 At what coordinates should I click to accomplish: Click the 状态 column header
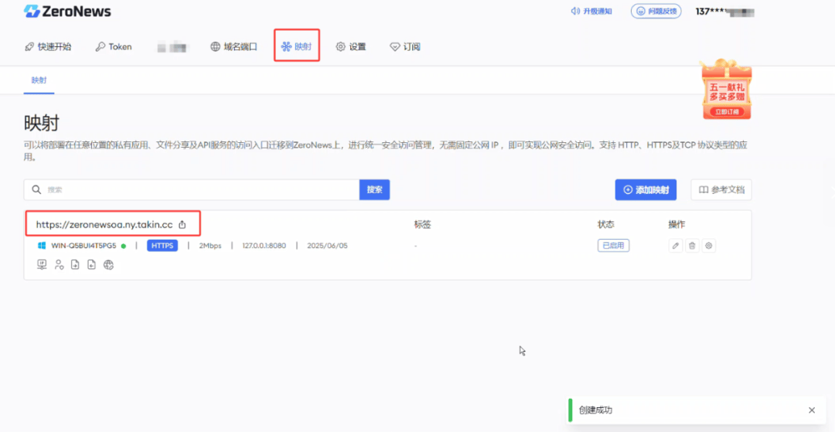(606, 225)
